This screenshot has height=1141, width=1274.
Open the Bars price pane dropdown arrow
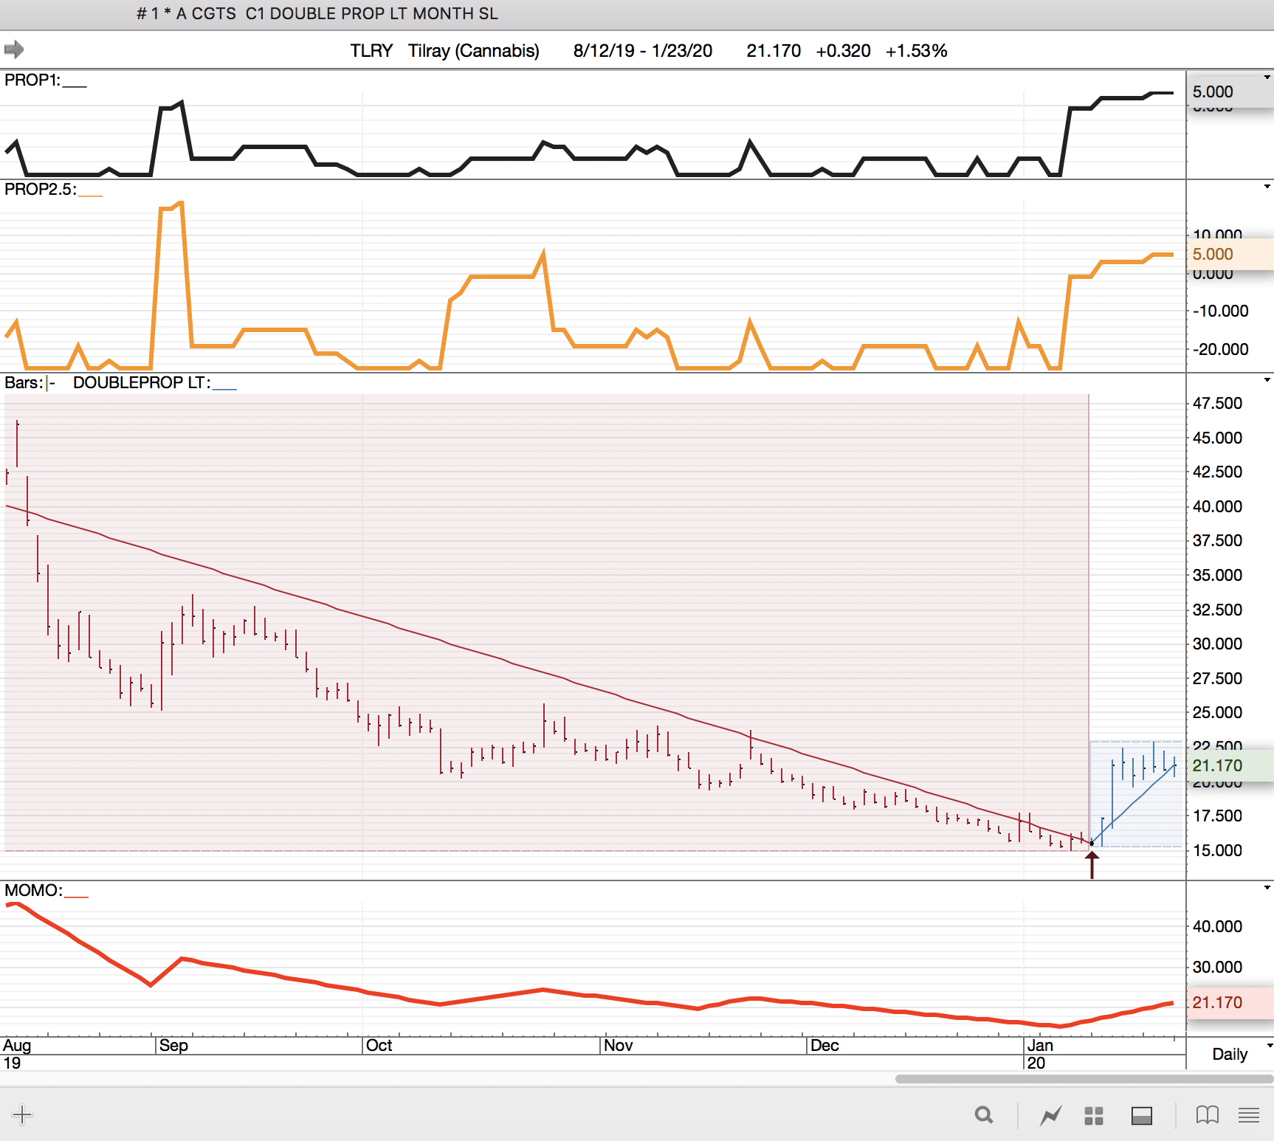[1267, 380]
